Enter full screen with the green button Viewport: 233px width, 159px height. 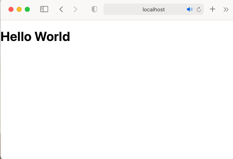point(27,9)
